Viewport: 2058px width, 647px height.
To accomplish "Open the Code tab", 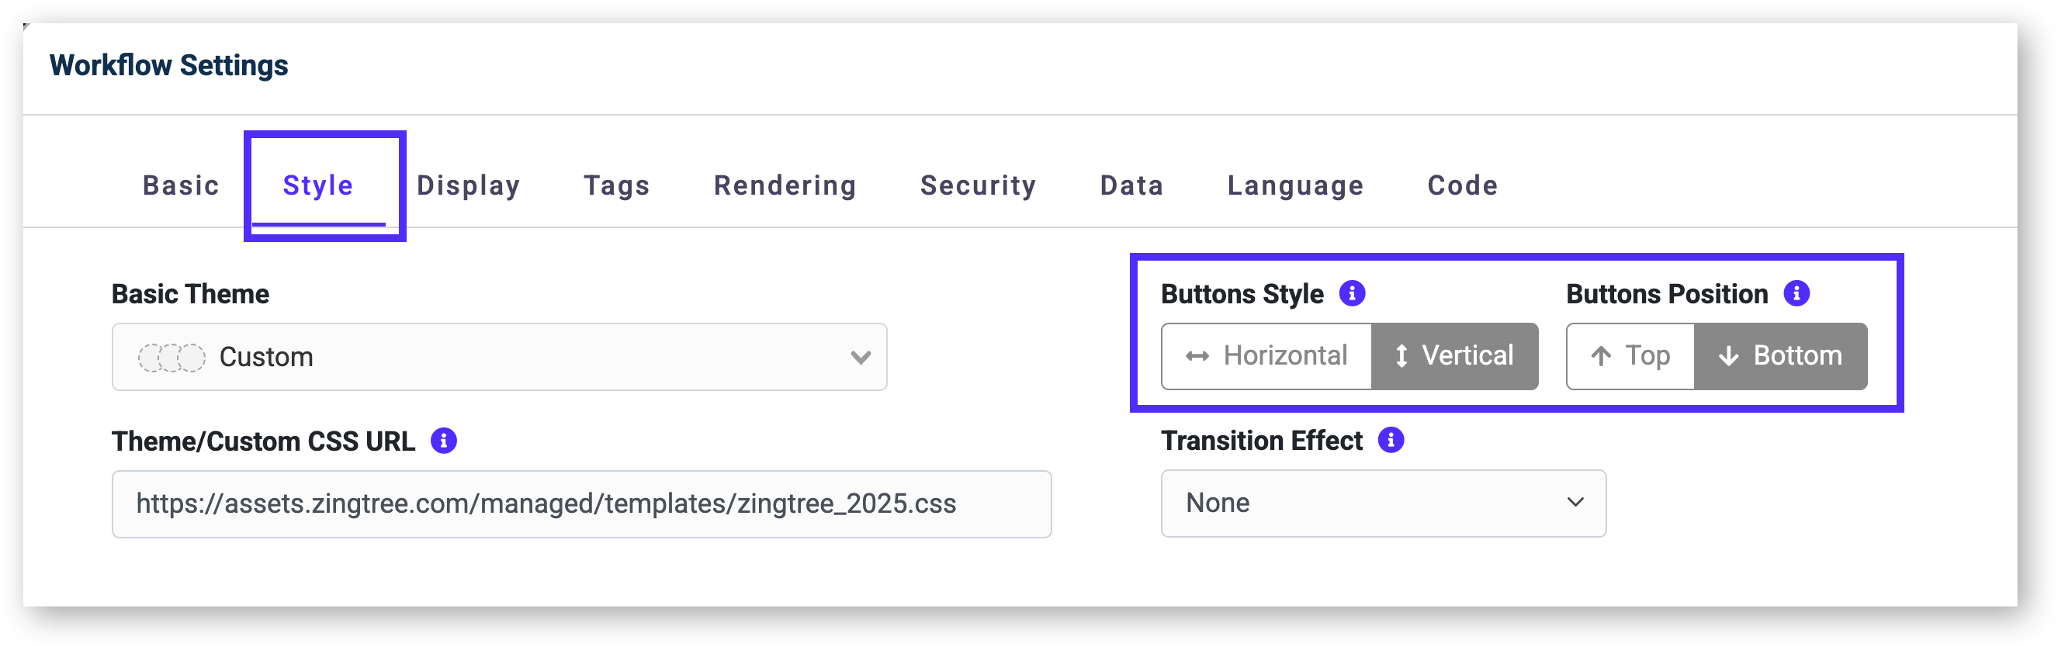I will [x=1462, y=185].
